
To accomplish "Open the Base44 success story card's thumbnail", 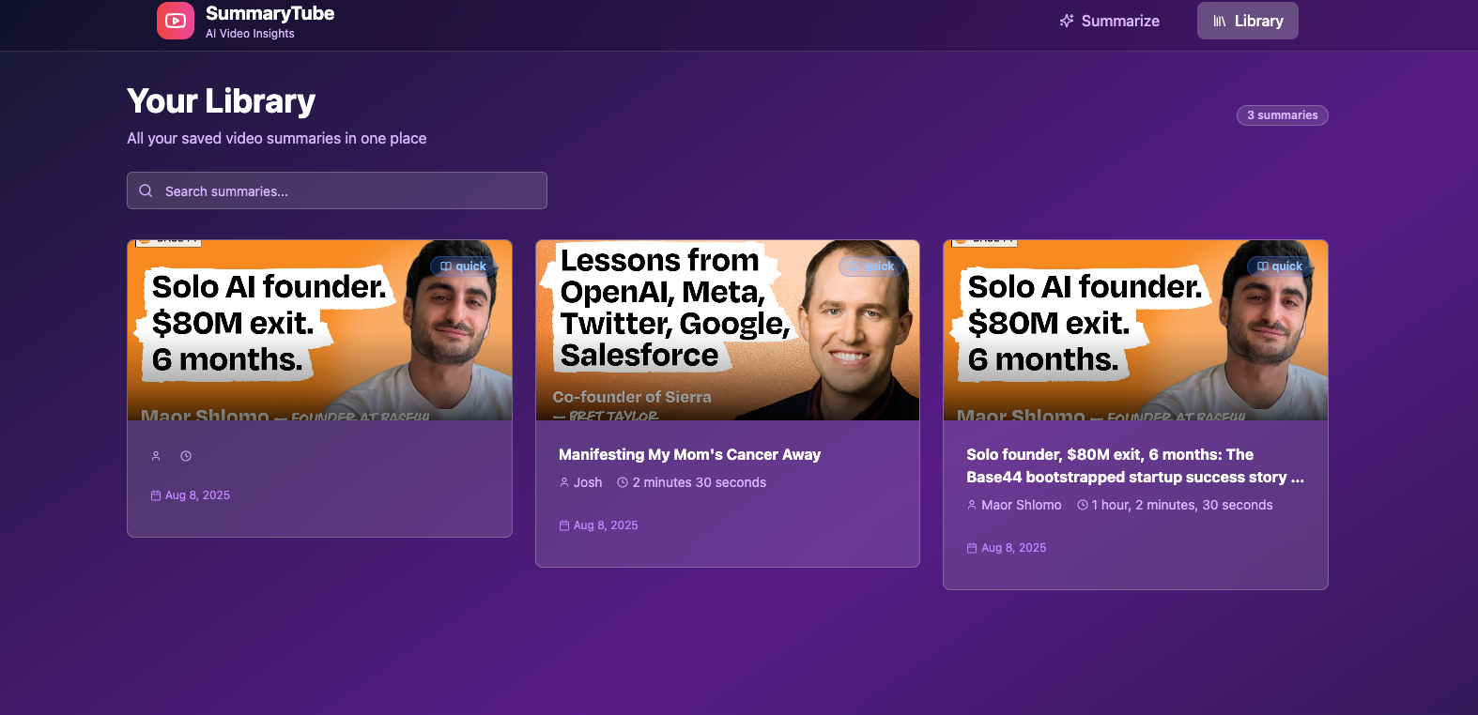I will [1135, 330].
